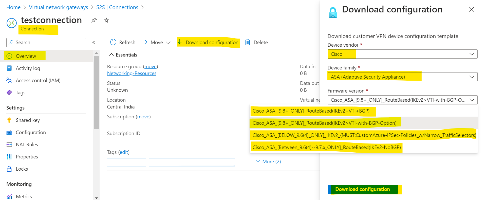Click the trash can Delete icon

[x=248, y=42]
